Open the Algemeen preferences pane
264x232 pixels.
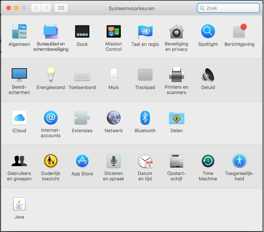(x=19, y=32)
